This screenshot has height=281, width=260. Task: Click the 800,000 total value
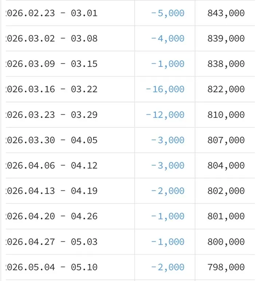[x=226, y=242]
